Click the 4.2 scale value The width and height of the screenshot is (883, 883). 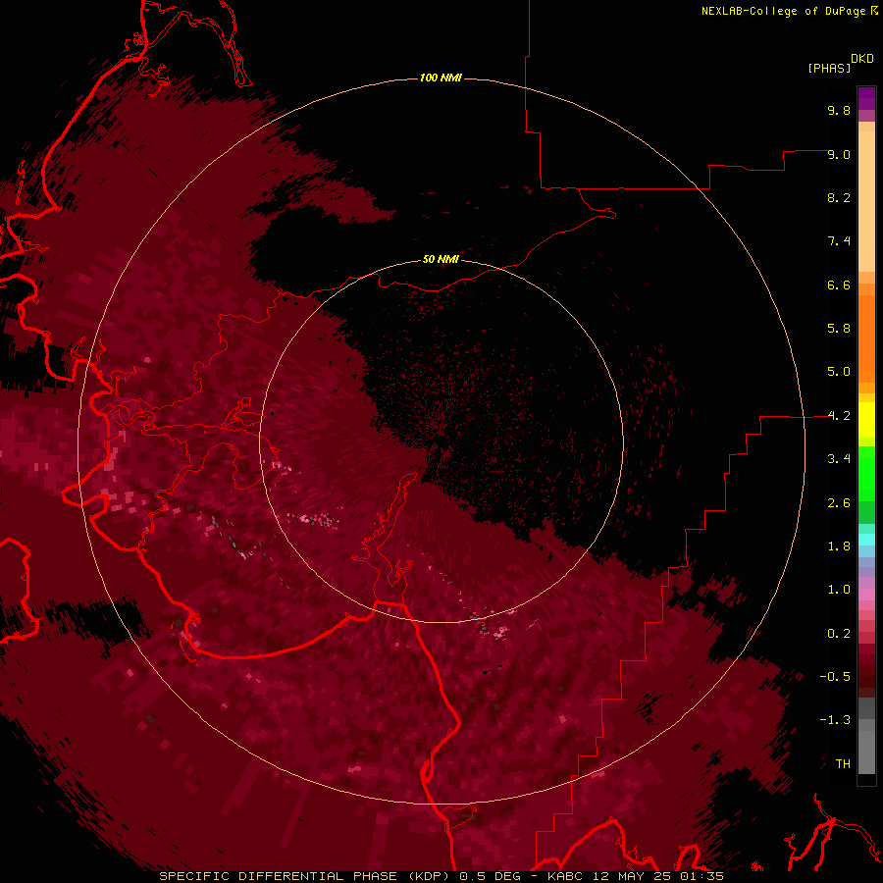839,416
